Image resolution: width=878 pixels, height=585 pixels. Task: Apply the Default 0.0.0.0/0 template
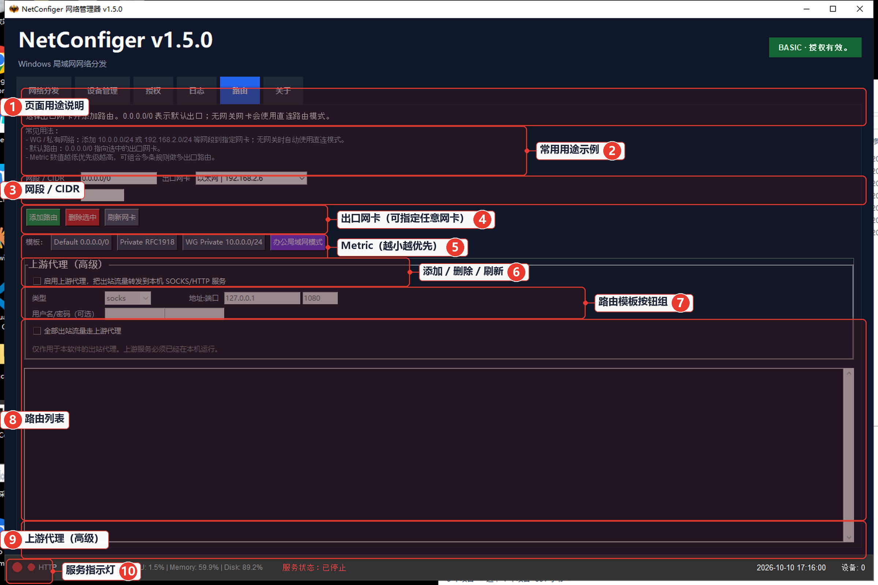click(x=81, y=242)
